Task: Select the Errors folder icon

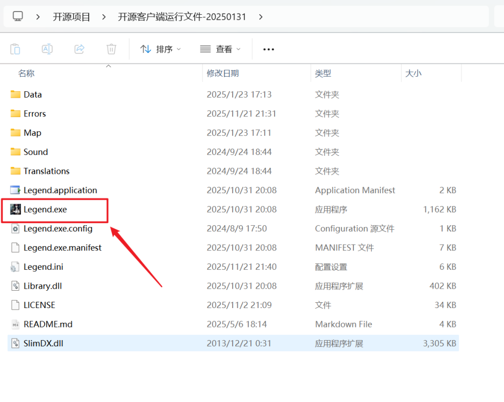Action: (x=15, y=113)
